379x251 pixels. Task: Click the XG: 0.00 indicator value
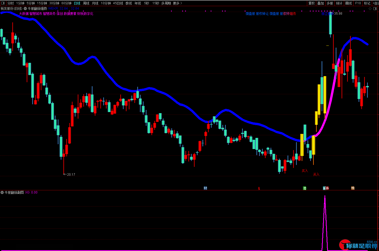point(31,192)
